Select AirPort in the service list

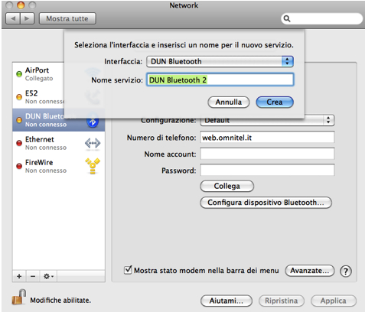point(38,74)
